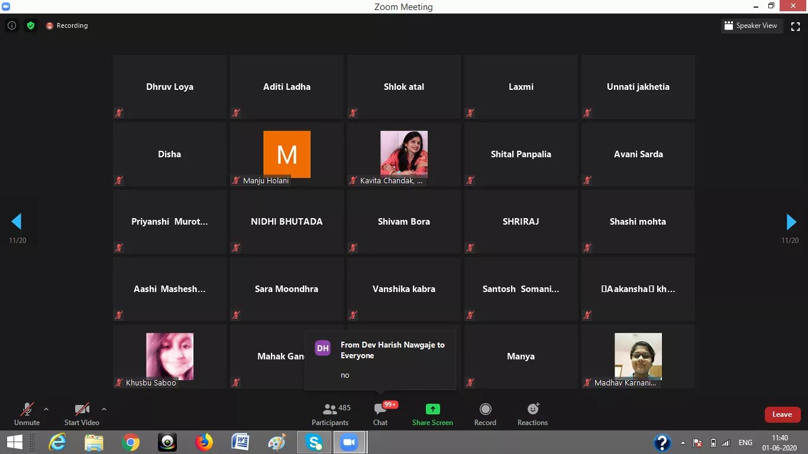Select Manju Holani's participant tile

286,154
